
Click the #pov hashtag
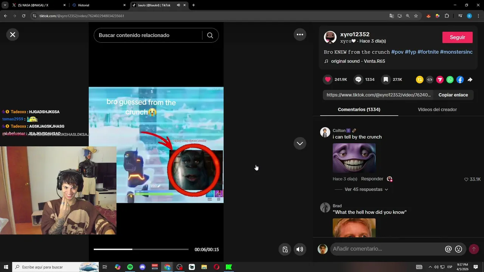coord(397,52)
